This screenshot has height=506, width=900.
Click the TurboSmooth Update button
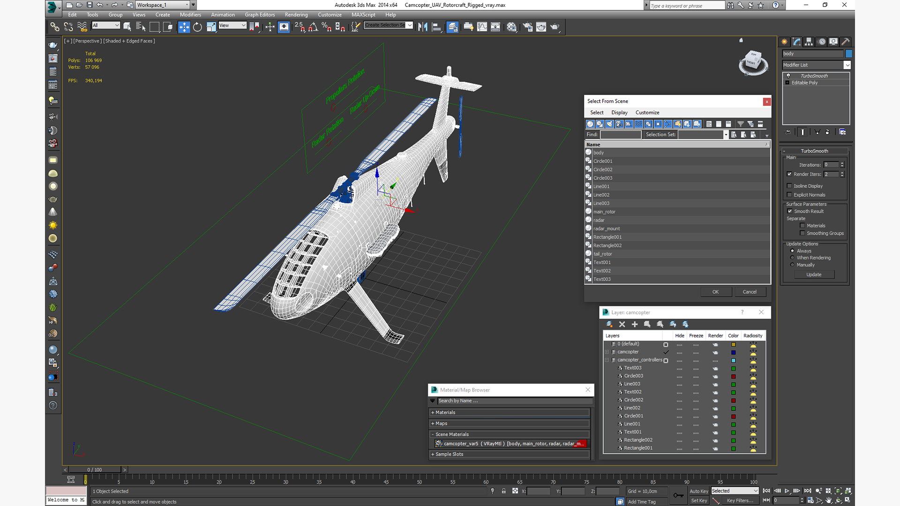[814, 275]
